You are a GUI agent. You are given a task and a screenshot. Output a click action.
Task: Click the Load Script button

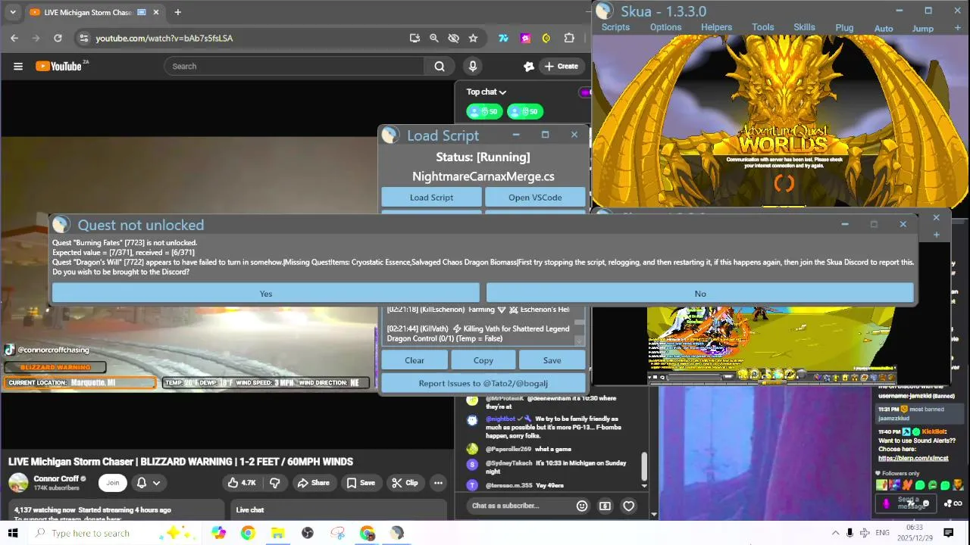[431, 198]
